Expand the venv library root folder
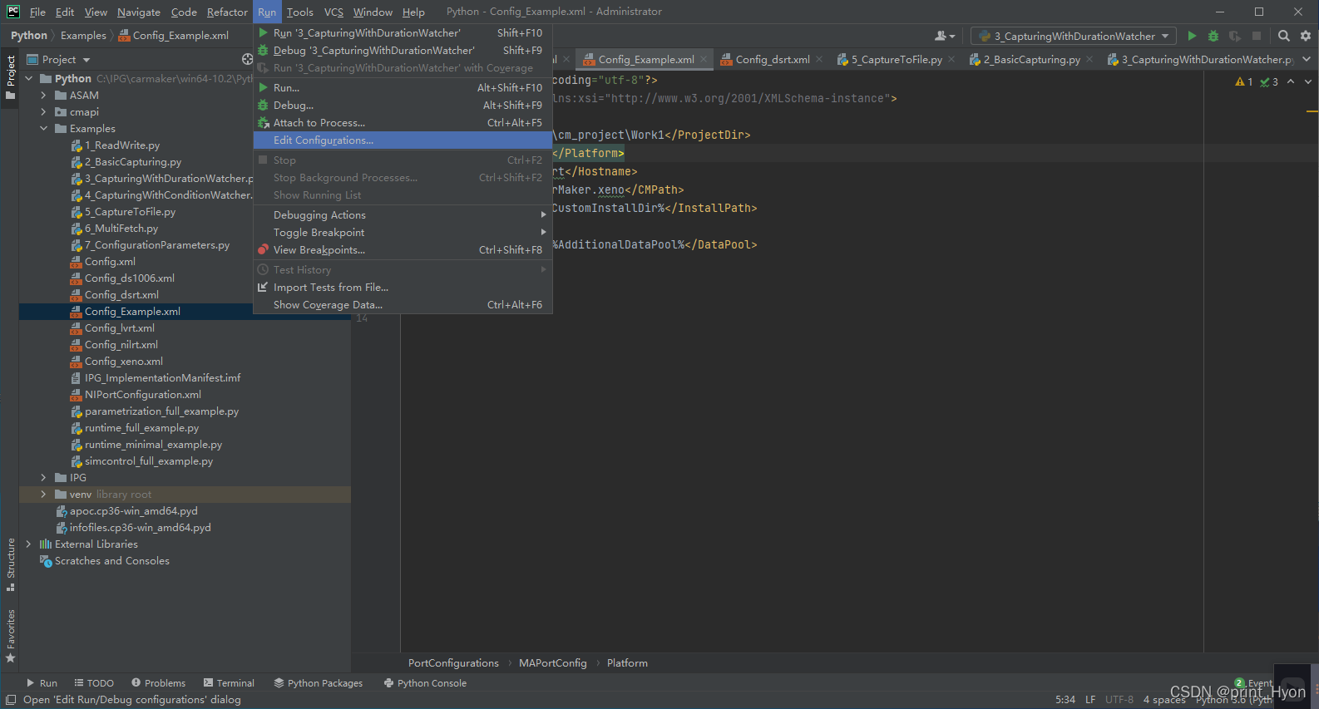Image resolution: width=1319 pixels, height=709 pixels. point(44,495)
